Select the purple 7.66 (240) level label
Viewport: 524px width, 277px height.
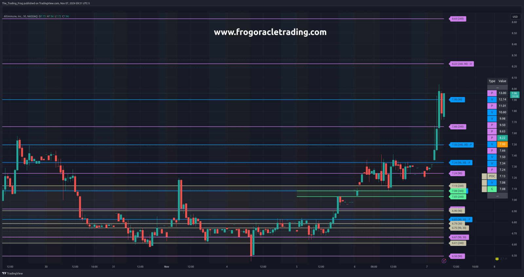click(x=458, y=127)
